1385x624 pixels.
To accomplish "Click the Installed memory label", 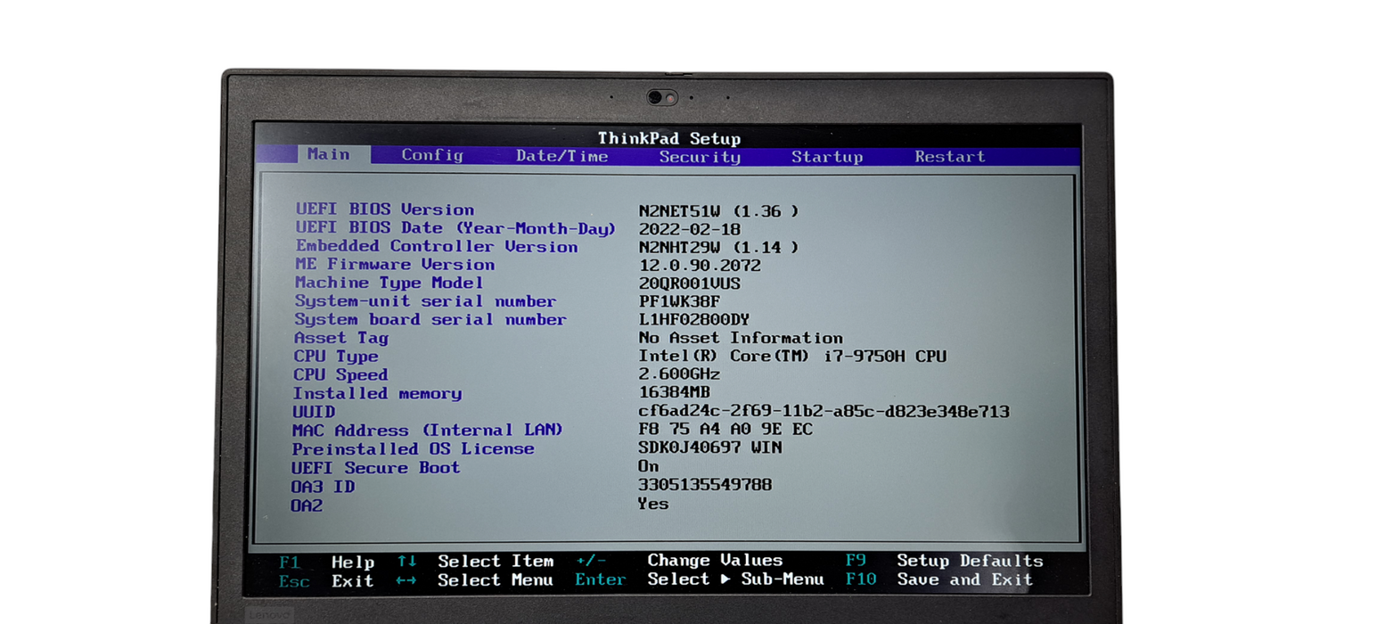I will tap(378, 393).
